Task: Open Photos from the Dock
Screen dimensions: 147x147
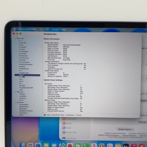Action: tap(70, 145)
